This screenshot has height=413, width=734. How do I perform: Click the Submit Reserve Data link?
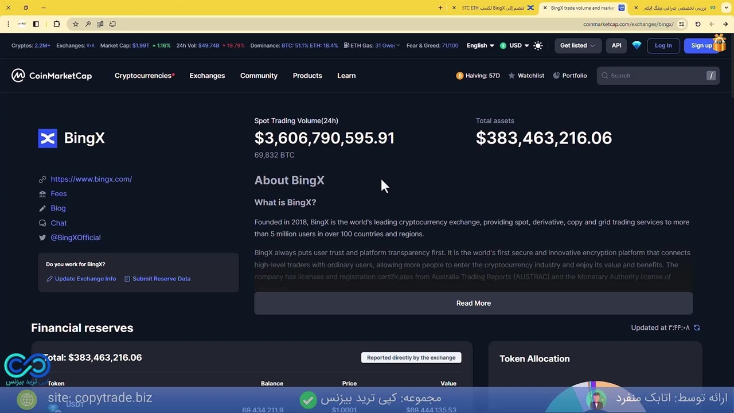(x=161, y=279)
